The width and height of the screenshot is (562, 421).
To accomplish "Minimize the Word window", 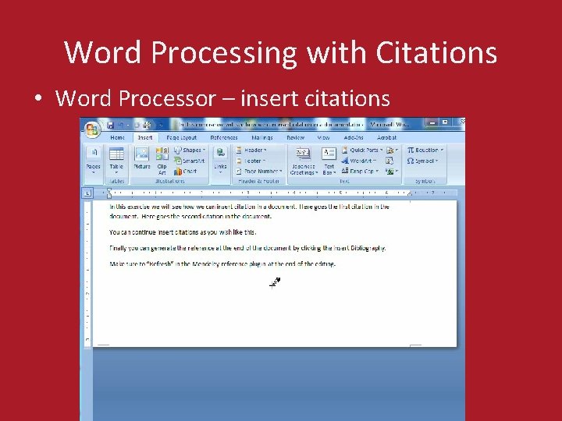I will 432,122.
